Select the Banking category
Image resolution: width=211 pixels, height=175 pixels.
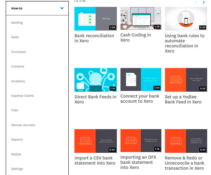(x=17, y=22)
